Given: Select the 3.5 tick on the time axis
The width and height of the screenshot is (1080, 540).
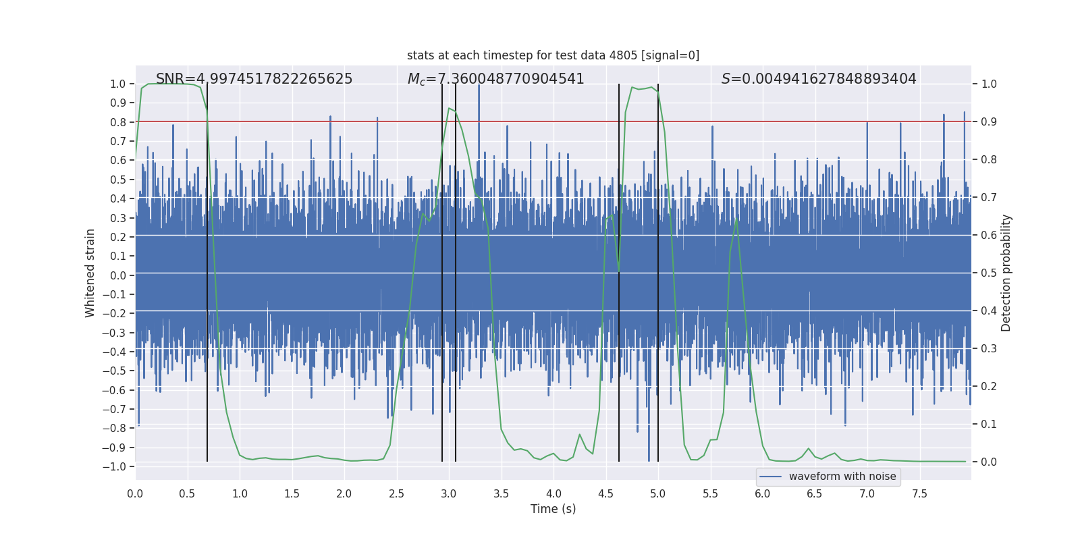Looking at the screenshot, I should 501,493.
